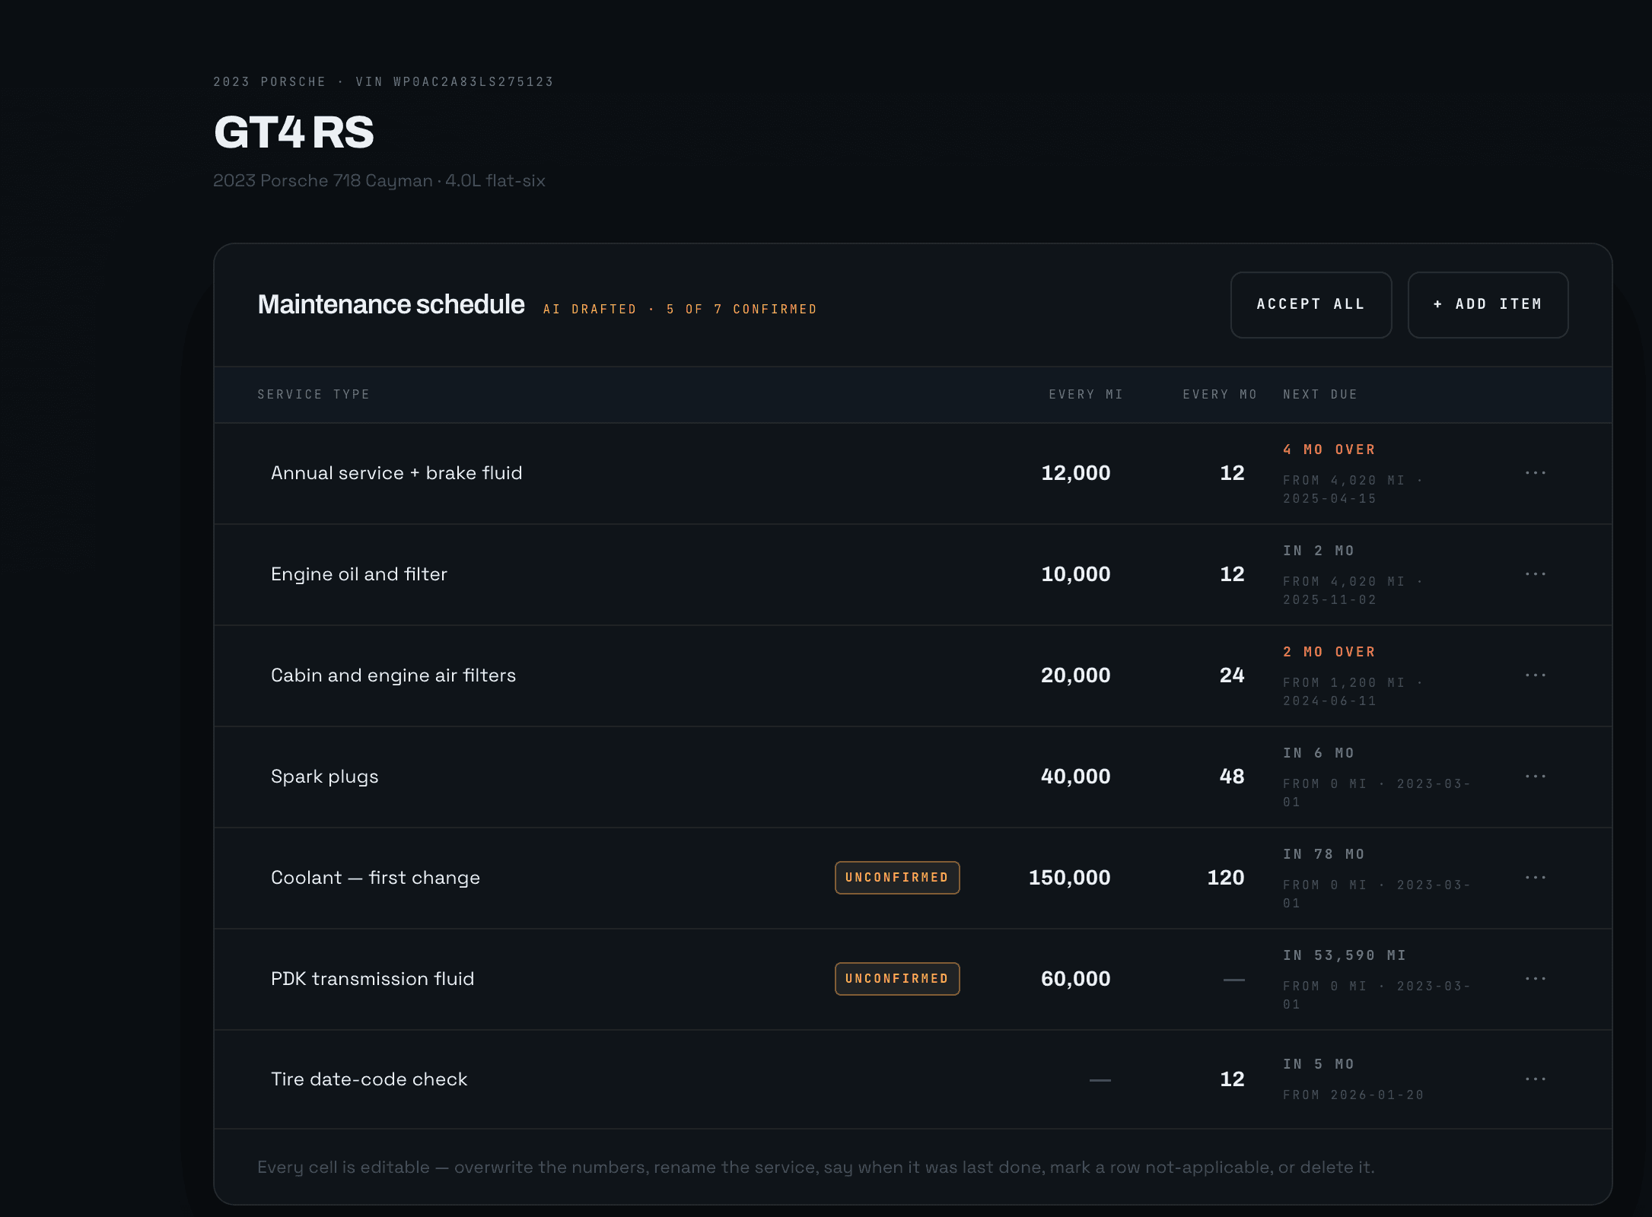Image resolution: width=1652 pixels, height=1217 pixels.
Task: Edit the 60,000 miles PDK fluid interval
Action: coord(1075,979)
